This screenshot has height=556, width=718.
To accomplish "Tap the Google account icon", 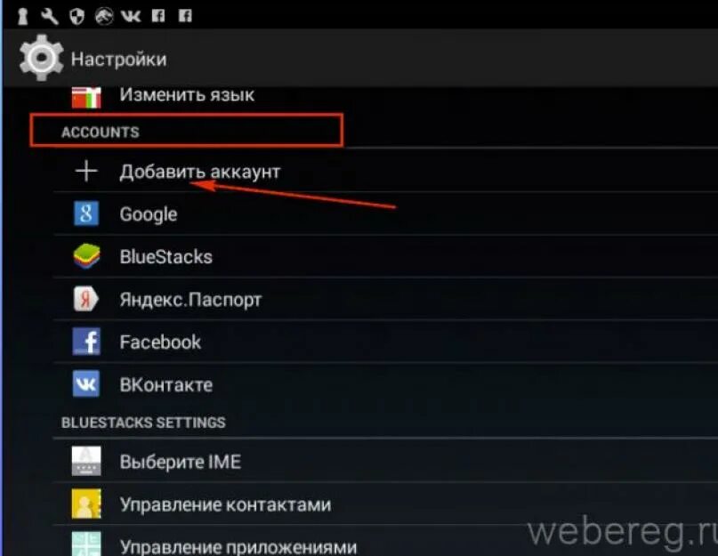I will [x=86, y=214].
